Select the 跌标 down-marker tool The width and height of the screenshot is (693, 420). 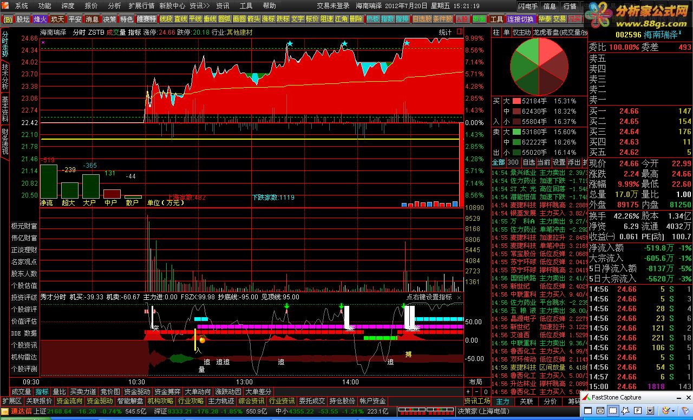[x=283, y=19]
